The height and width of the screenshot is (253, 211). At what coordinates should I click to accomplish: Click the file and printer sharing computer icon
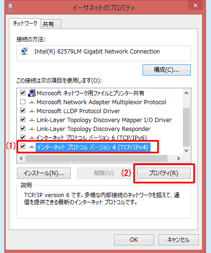tap(32, 93)
